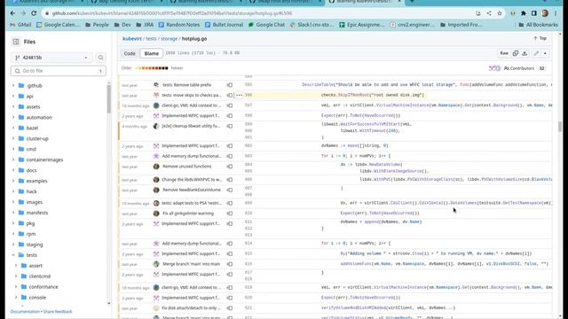
Task: View blame prior to 'Remove unused functions' commit
Action: 230,167
